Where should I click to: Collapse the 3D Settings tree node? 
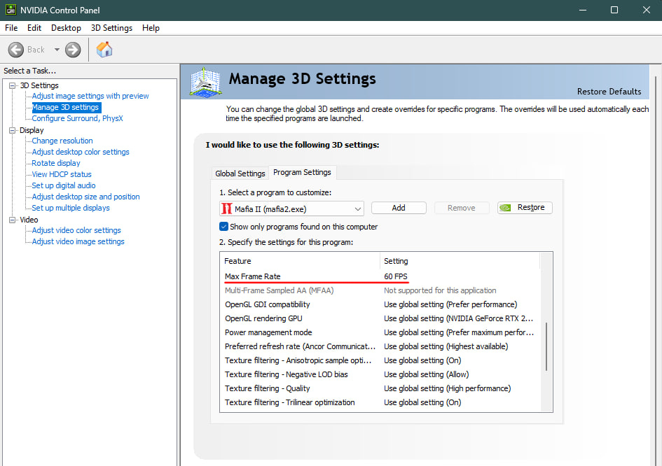click(12, 85)
